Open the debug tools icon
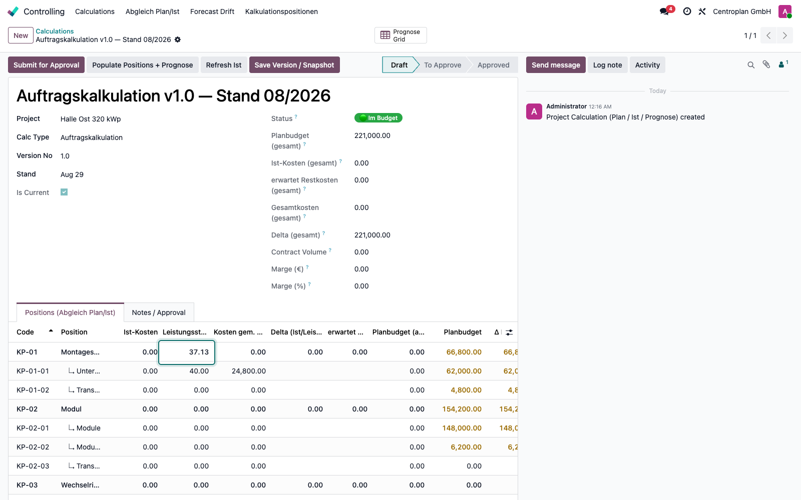Image resolution: width=801 pixels, height=500 pixels. pyautogui.click(x=702, y=11)
